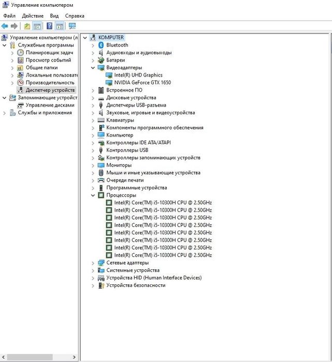Toggle the console tree pane toolbar icon
Viewport: 332px width, 362px height.
click(x=37, y=26)
